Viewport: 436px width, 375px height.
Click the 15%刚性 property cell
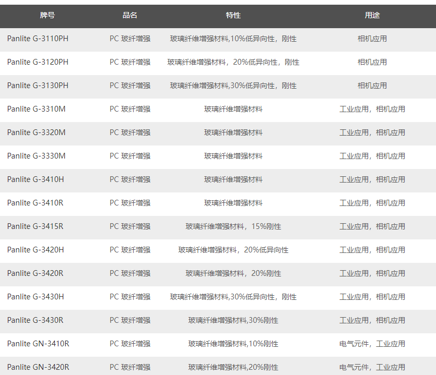pyautogui.click(x=233, y=227)
